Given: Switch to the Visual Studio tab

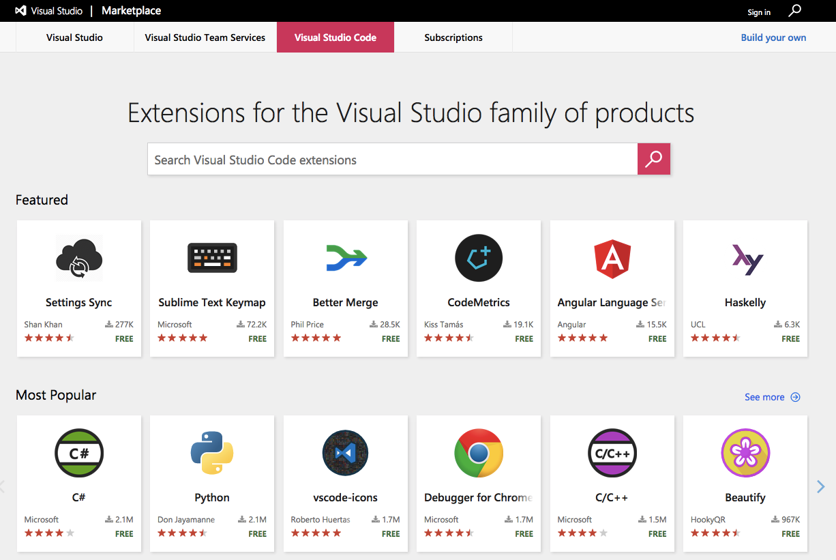Looking at the screenshot, I should (74, 38).
